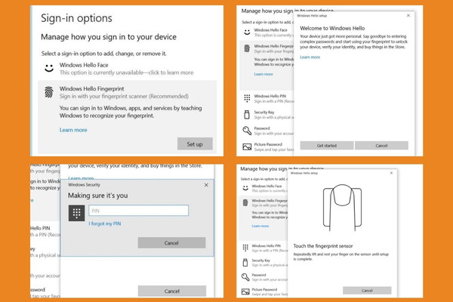Open Learn more under Welcome to Windows Hello
This screenshot has width=453, height=302.
[310, 57]
